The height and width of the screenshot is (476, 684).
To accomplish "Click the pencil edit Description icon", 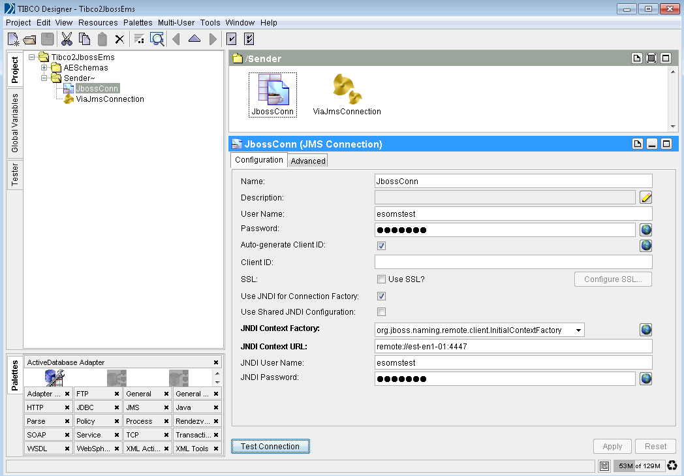I will click(646, 197).
